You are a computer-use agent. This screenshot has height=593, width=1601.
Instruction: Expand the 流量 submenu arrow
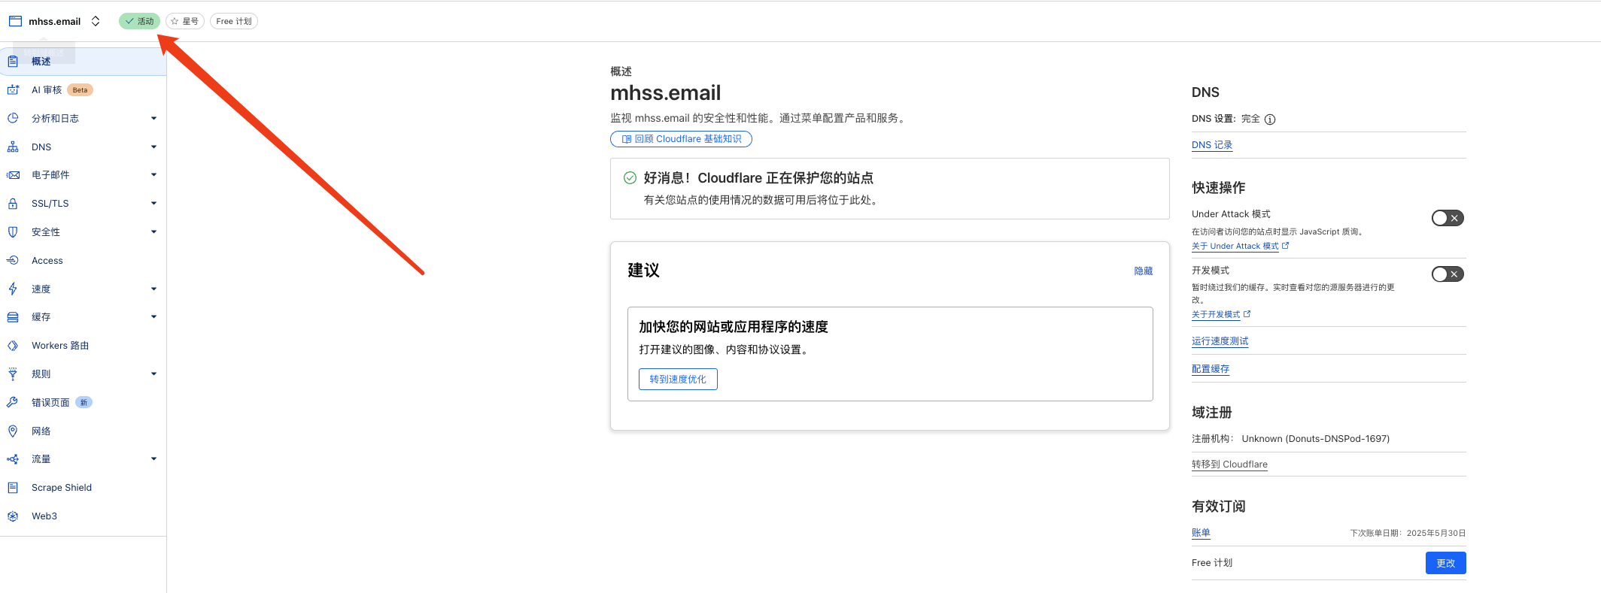point(153,459)
